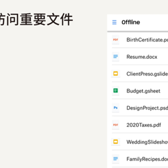Screen dimensions: 168x168
Task: Click the slides icon for ClientPreso
Action: tap(116, 74)
